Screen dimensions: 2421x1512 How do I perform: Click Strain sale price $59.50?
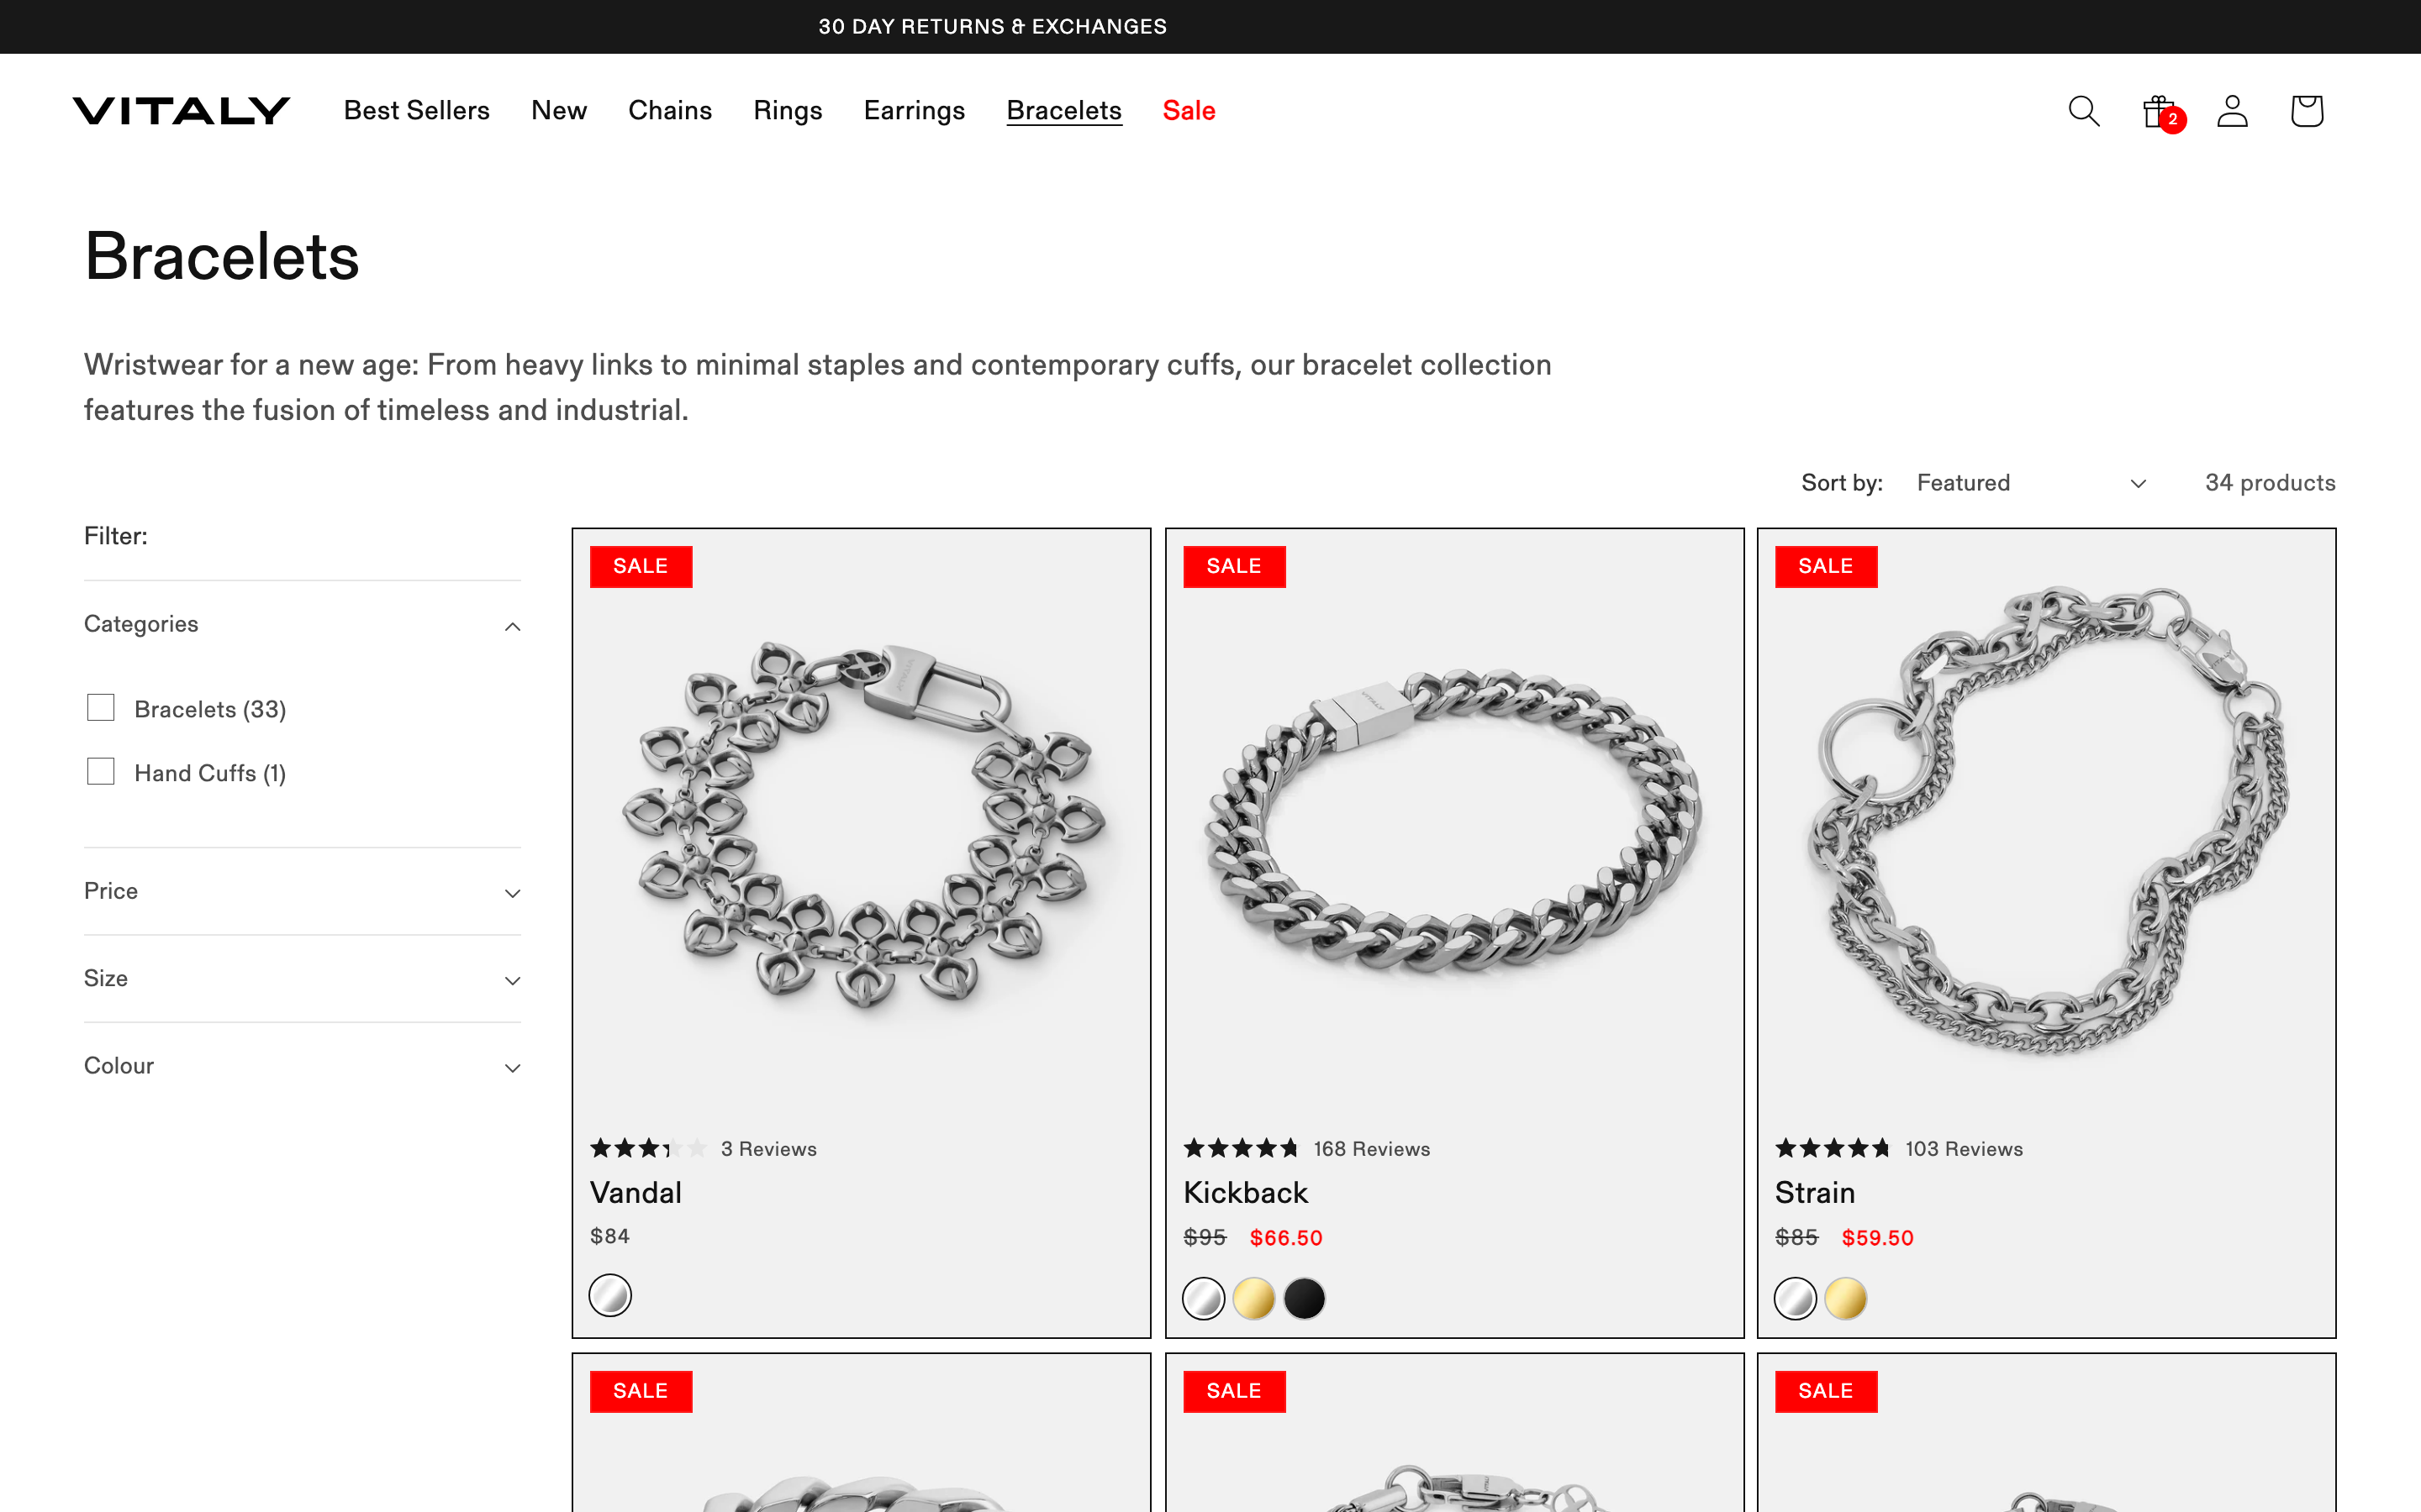point(1877,1238)
